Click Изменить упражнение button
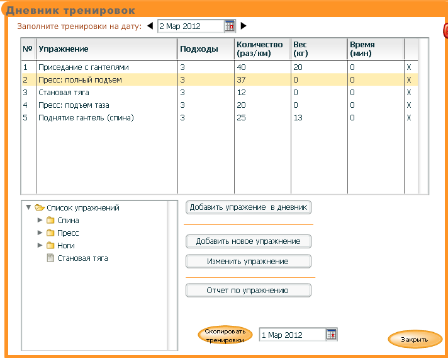Image resolution: width=448 pixels, height=358 pixels. 249,261
